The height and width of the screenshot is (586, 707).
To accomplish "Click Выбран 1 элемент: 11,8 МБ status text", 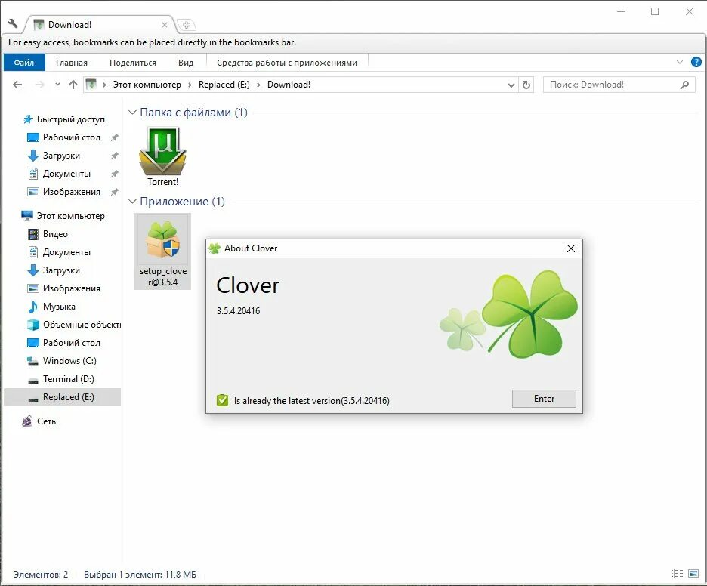I will tap(140, 574).
